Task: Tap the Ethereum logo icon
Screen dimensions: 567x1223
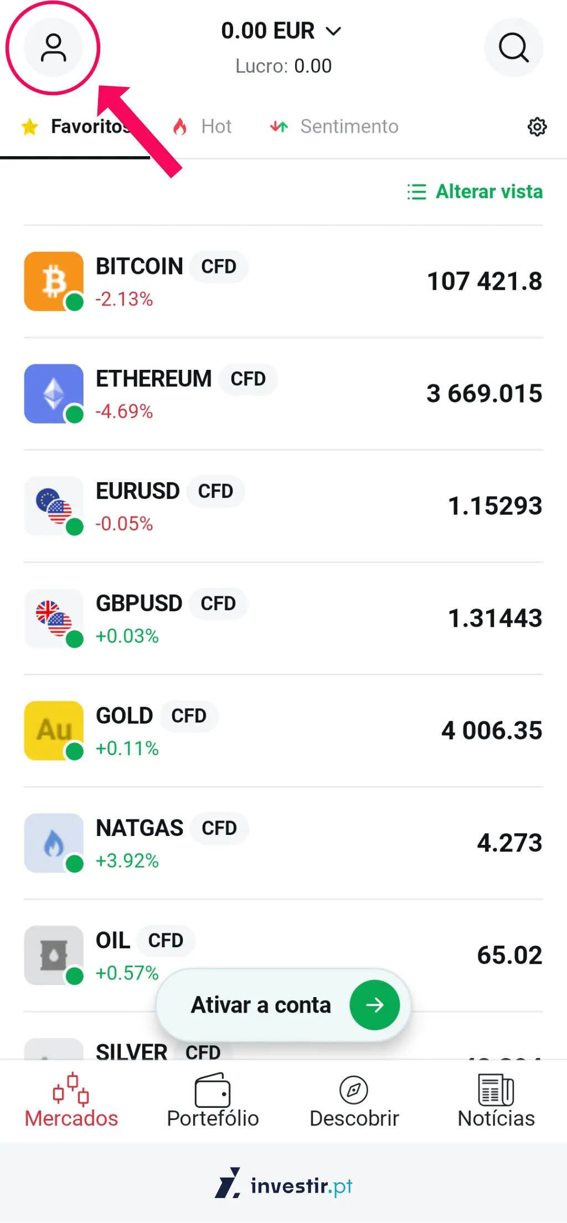Action: click(54, 394)
